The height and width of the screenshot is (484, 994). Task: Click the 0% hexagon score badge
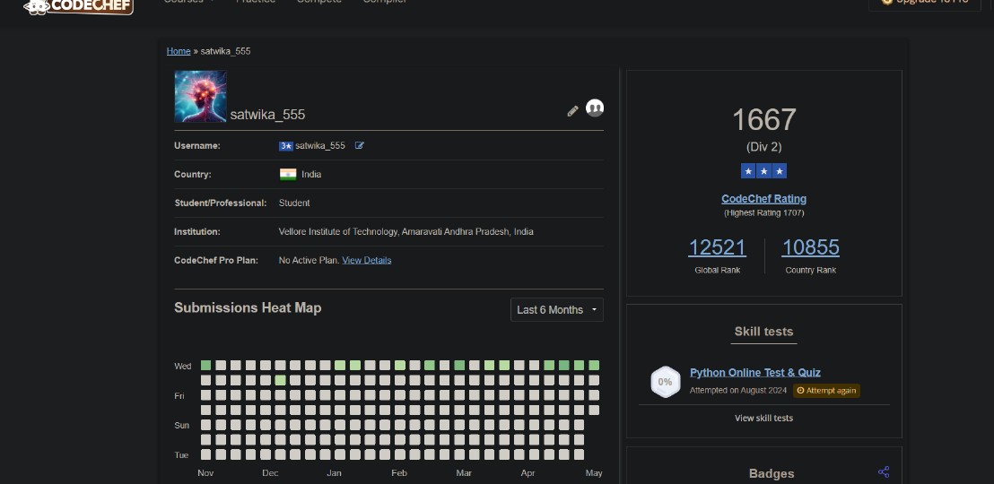665,382
